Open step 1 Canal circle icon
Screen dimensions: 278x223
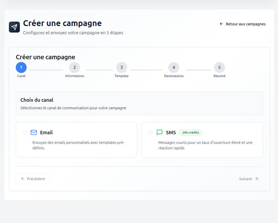pos(21,67)
